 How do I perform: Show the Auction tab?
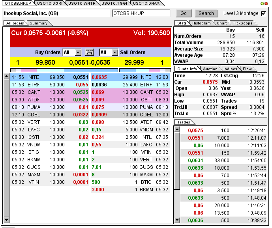click(x=210, y=69)
